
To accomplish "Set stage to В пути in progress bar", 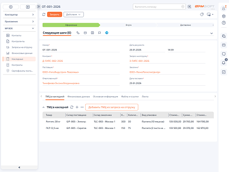I will click(x=128, y=25).
